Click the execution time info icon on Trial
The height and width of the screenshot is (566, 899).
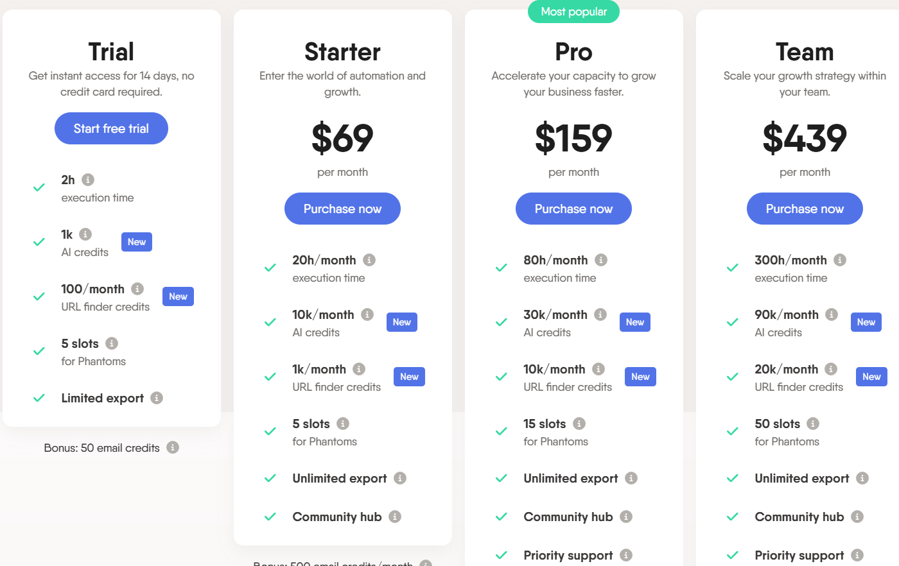[87, 180]
